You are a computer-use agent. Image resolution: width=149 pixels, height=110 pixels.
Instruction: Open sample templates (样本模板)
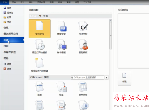pos(61,47)
